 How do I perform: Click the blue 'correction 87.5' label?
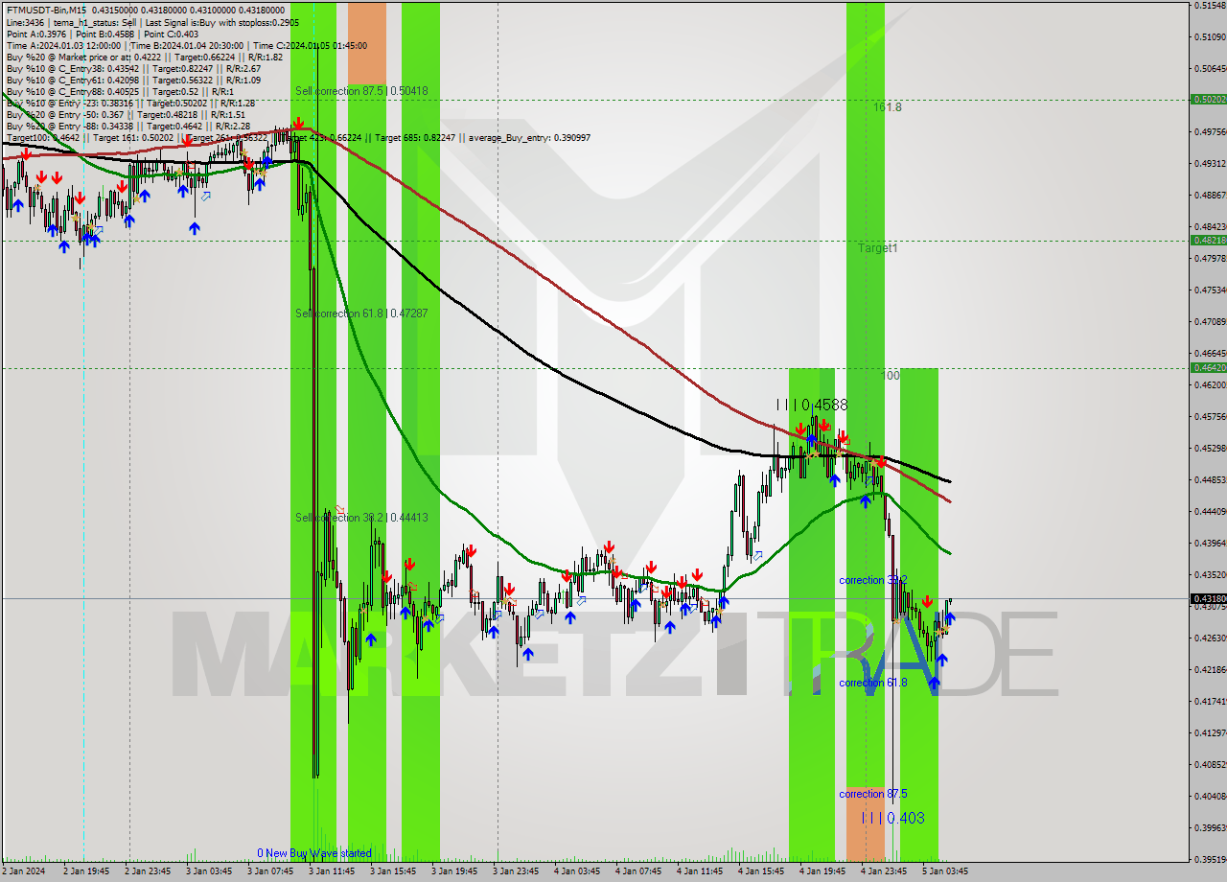873,794
